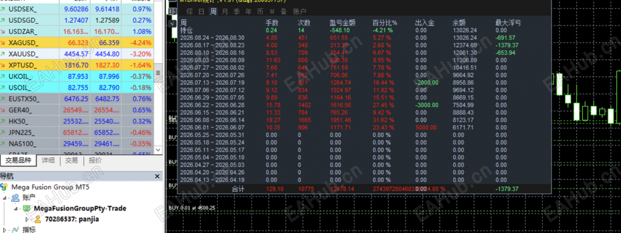The image size is (621, 233).
Task: Select the HK50_ symbol row
Action: (x=77, y=121)
